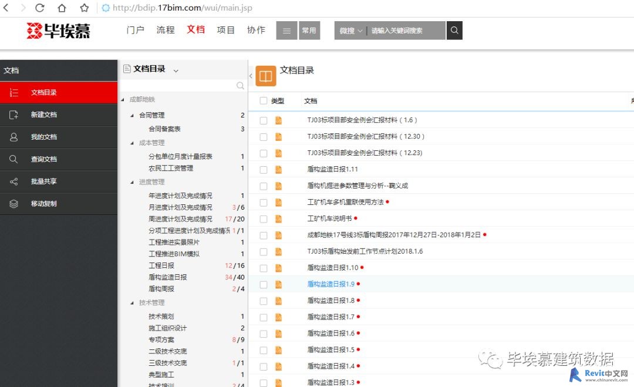Tick checkbox for 盾构监造日报1.9
The image size is (634, 387).
pos(264,284)
